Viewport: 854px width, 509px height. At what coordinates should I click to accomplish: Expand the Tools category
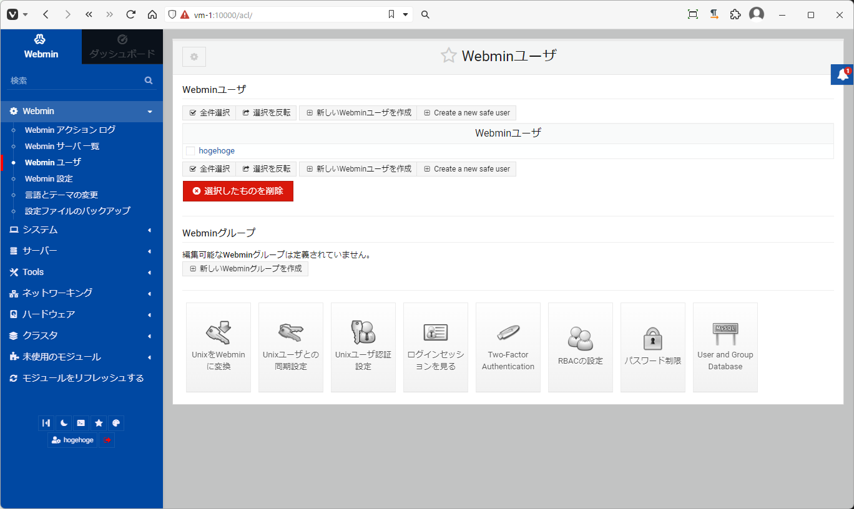(x=81, y=272)
